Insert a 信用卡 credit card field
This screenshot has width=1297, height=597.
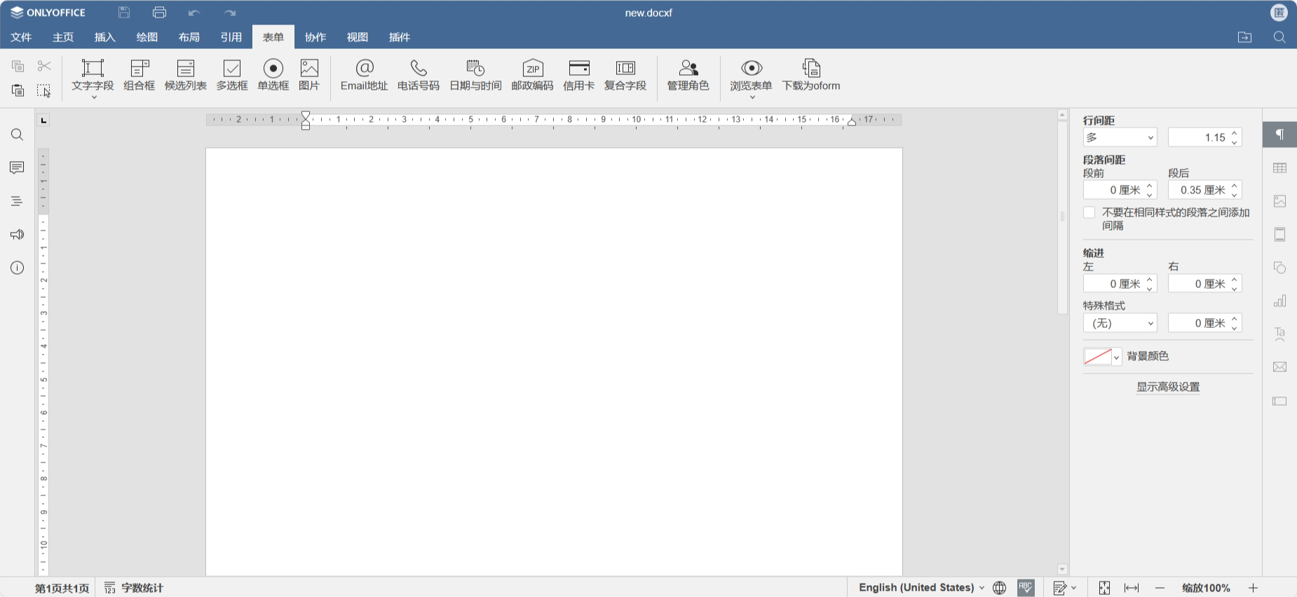(x=579, y=75)
